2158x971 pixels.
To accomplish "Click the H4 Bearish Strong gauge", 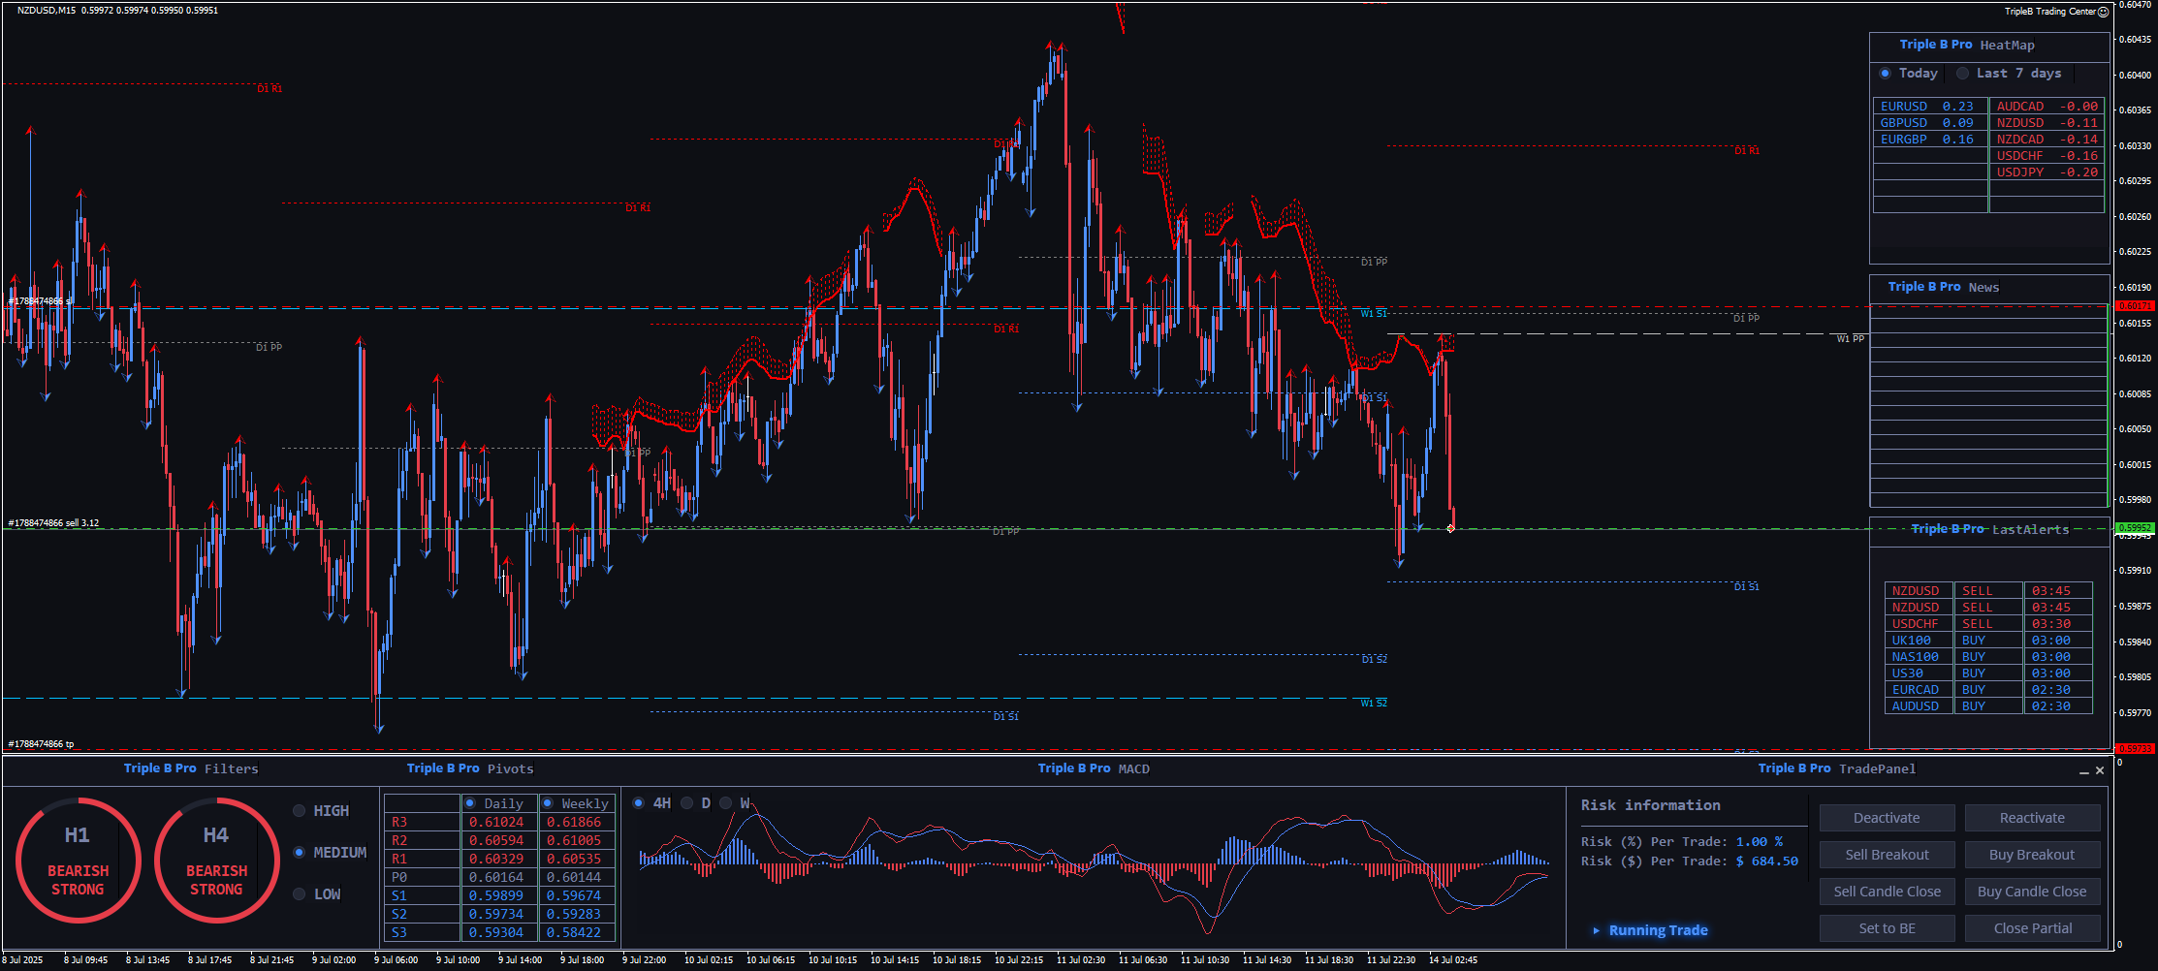I will 216,861.
